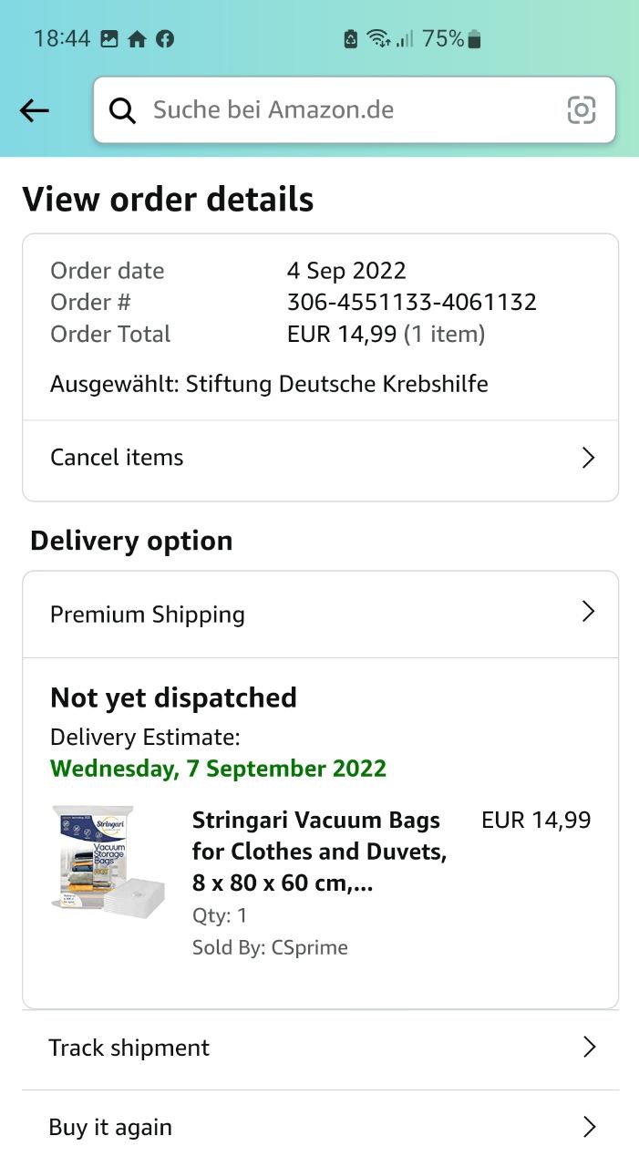The width and height of the screenshot is (639, 1167).
Task: Tap the Facebook notification icon
Action: click(165, 39)
